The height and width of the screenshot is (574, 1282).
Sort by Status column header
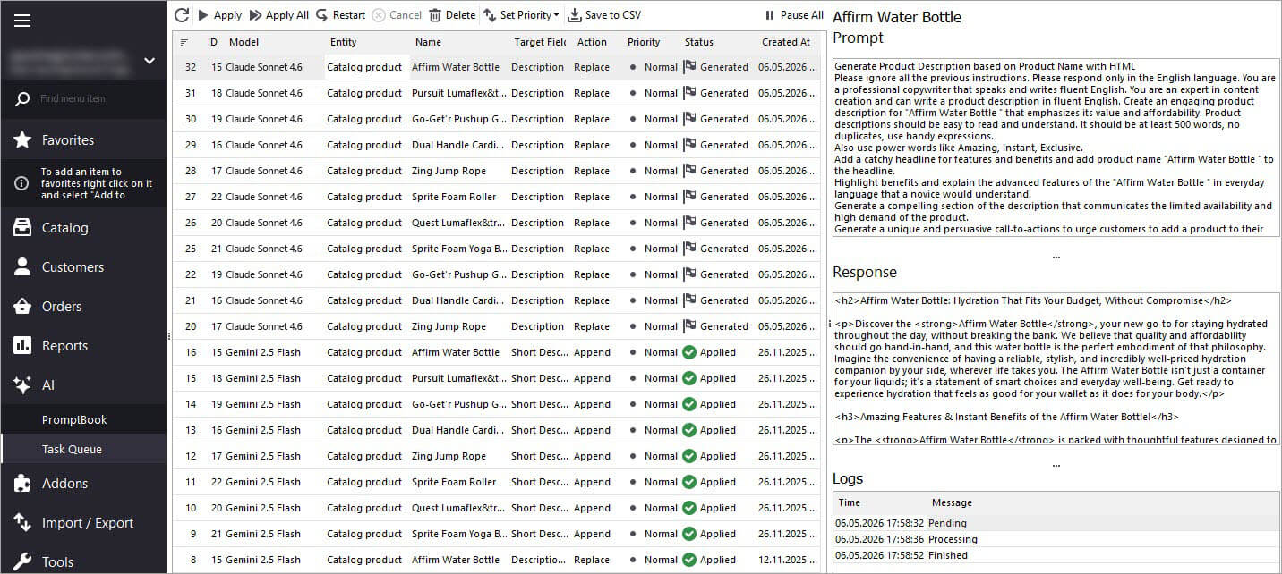(699, 42)
